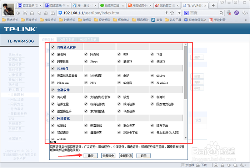
Task: Click the sound speaker icon in status bar
Action: click(229, 165)
